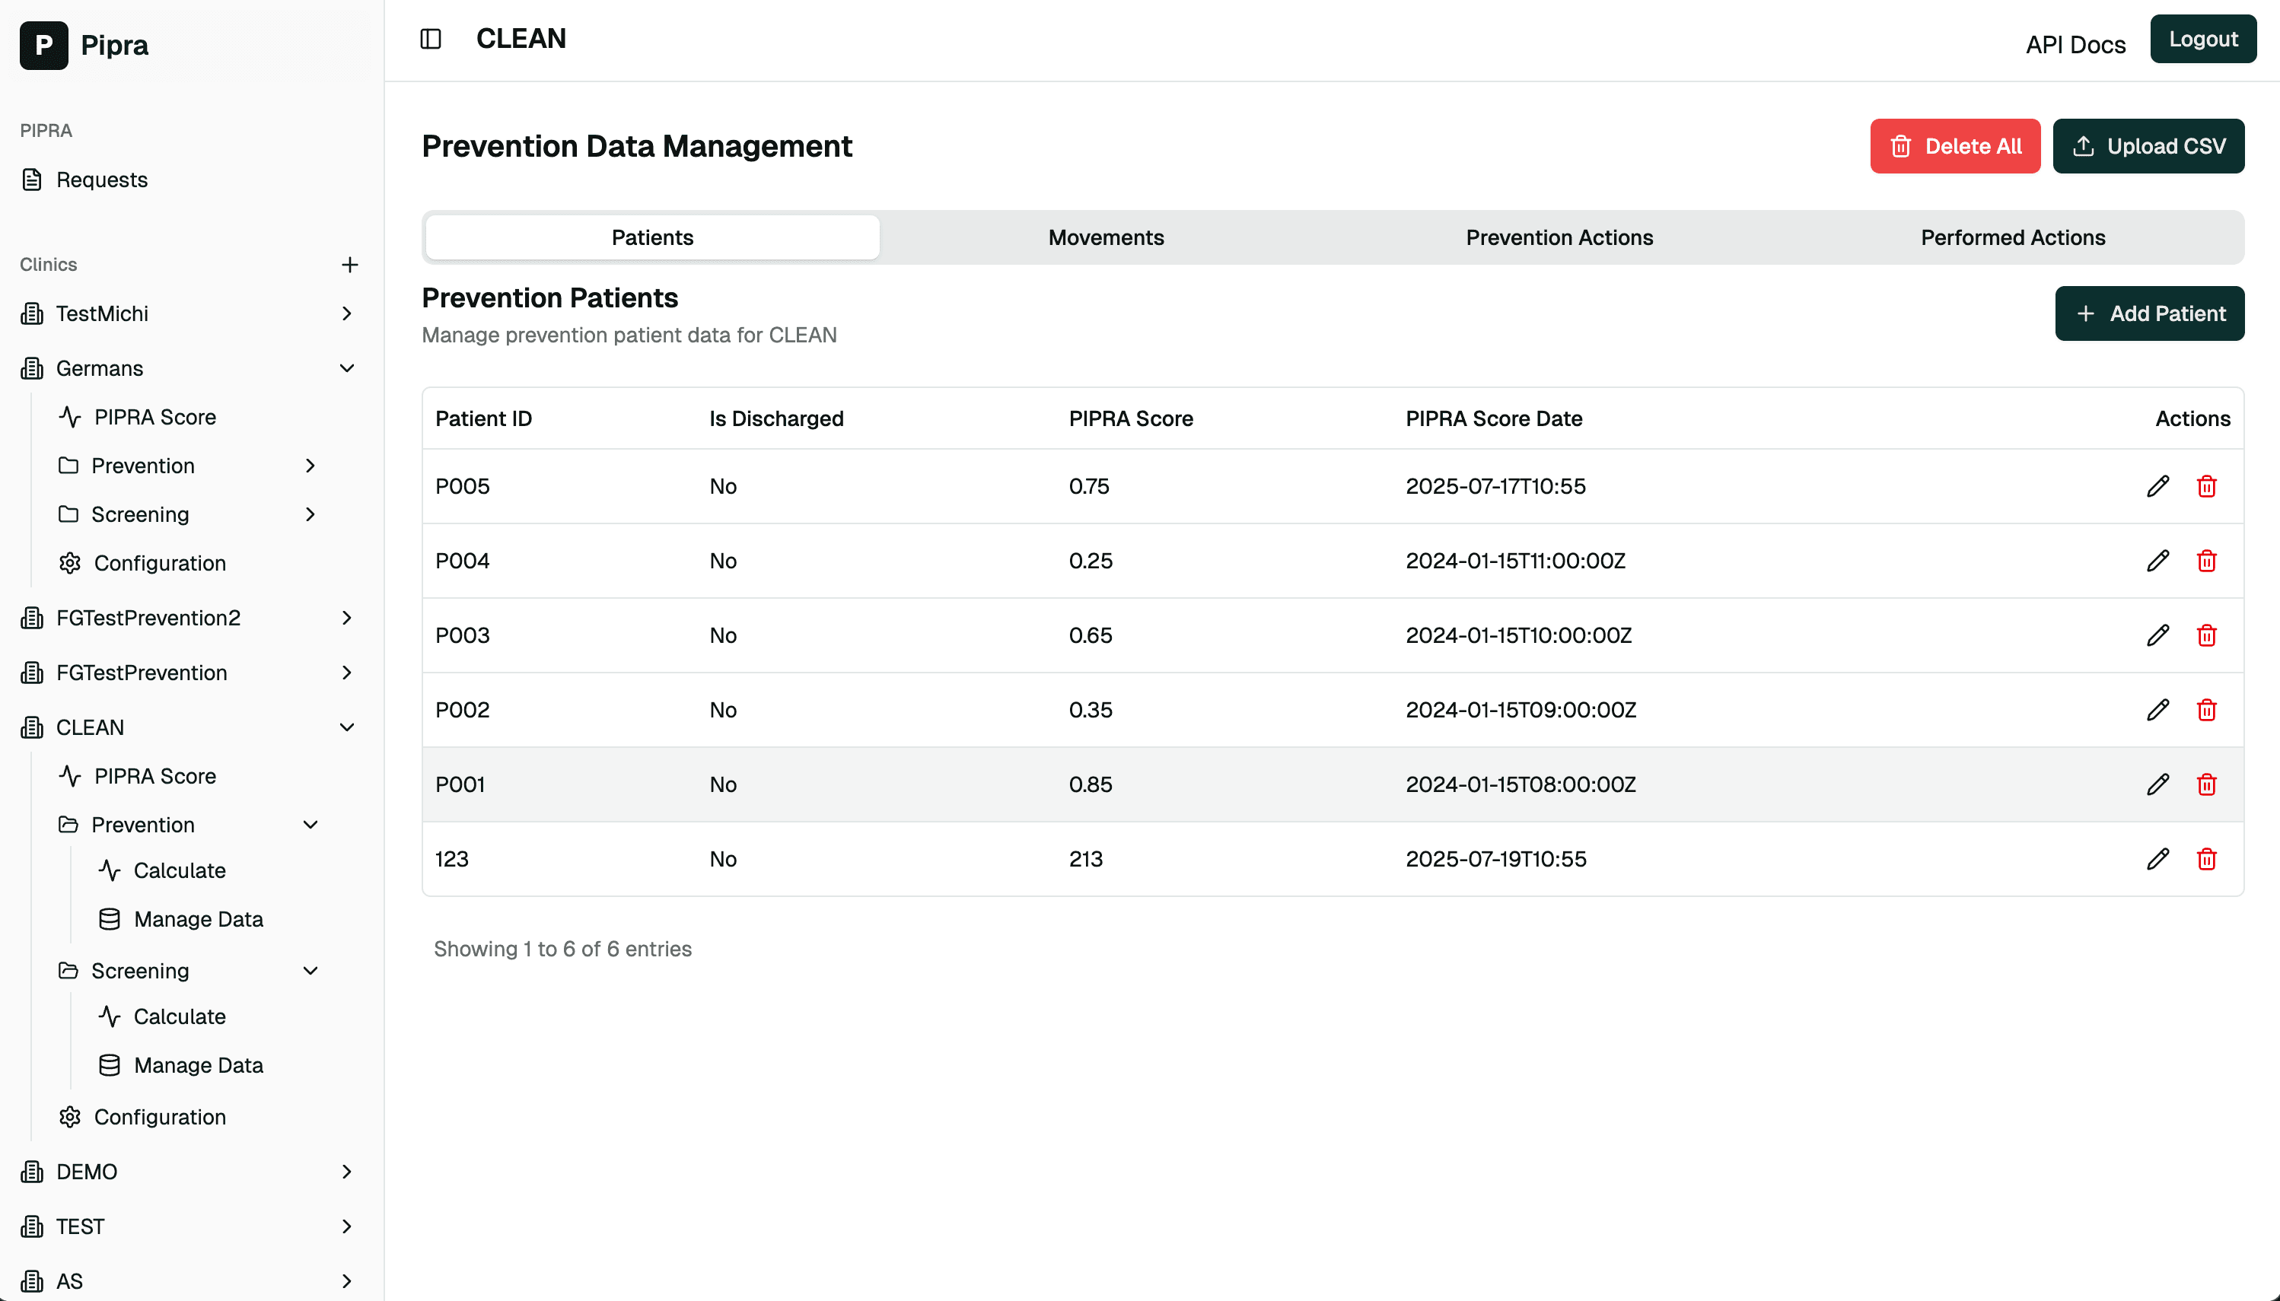2280x1301 pixels.
Task: Open Requests in the sidebar
Action: click(x=102, y=180)
